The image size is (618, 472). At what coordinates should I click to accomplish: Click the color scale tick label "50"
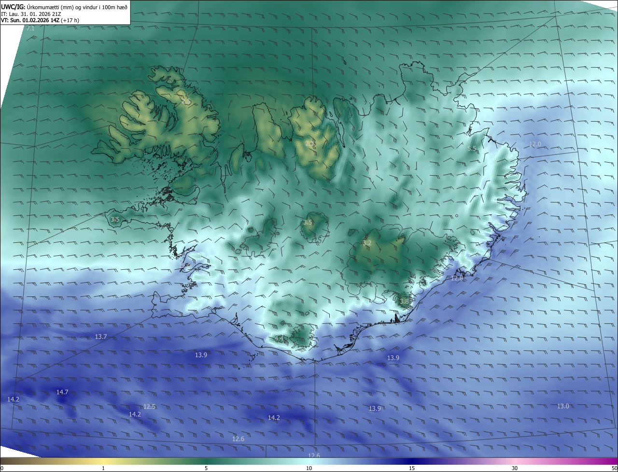(x=615, y=468)
